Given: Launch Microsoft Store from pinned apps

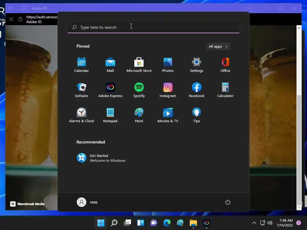Looking at the screenshot, I should click(139, 65).
